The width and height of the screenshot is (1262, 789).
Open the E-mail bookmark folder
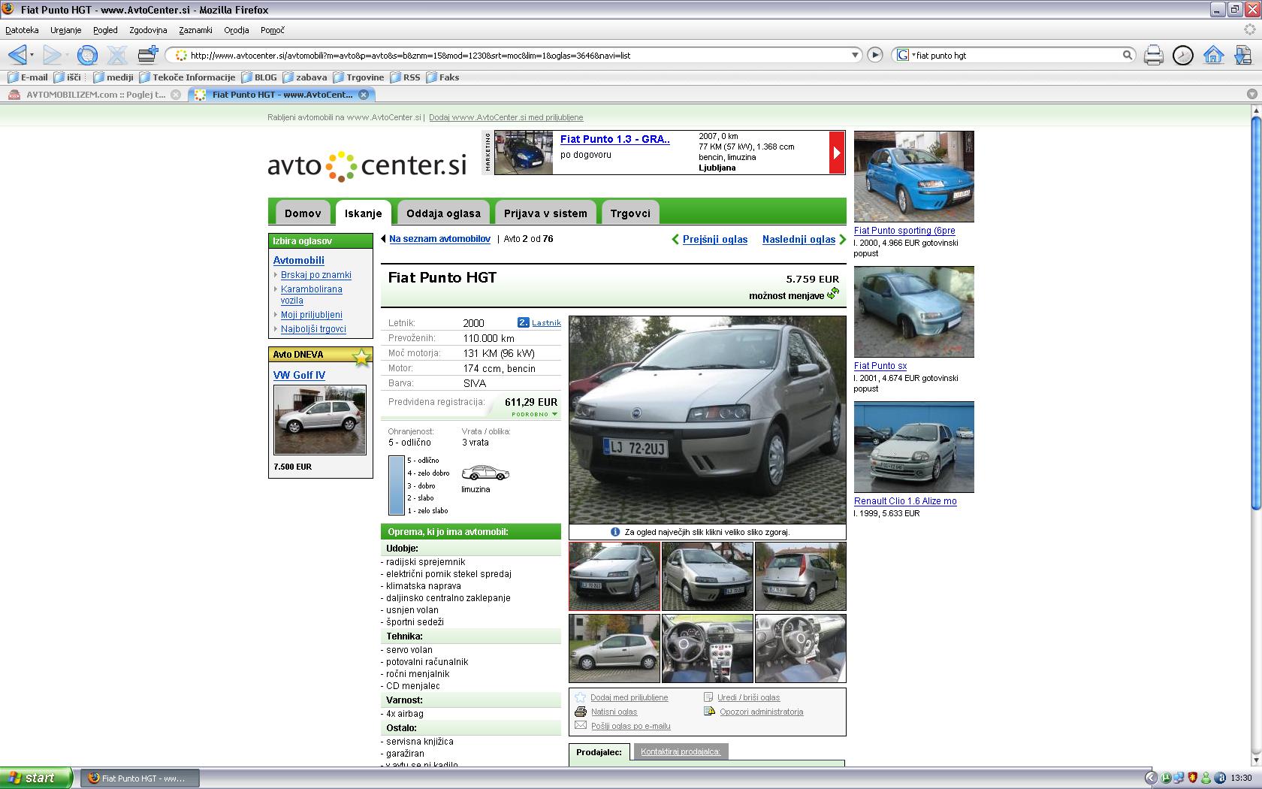[28, 77]
